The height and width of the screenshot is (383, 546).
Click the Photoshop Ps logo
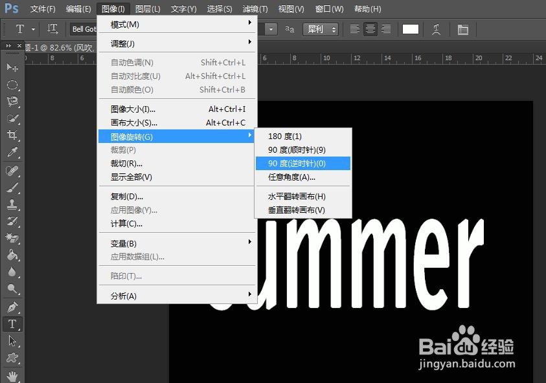coord(11,8)
